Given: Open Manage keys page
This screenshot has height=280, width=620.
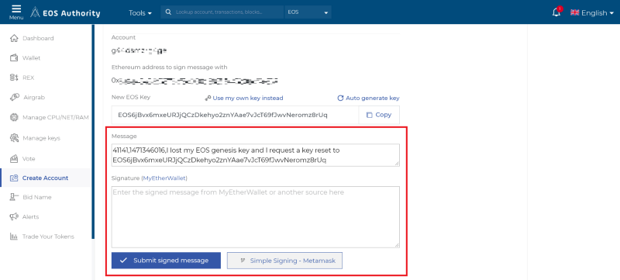Looking at the screenshot, I should [41, 138].
